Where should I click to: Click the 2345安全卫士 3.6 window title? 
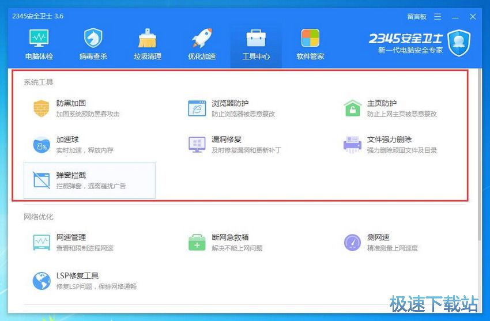tap(38, 16)
